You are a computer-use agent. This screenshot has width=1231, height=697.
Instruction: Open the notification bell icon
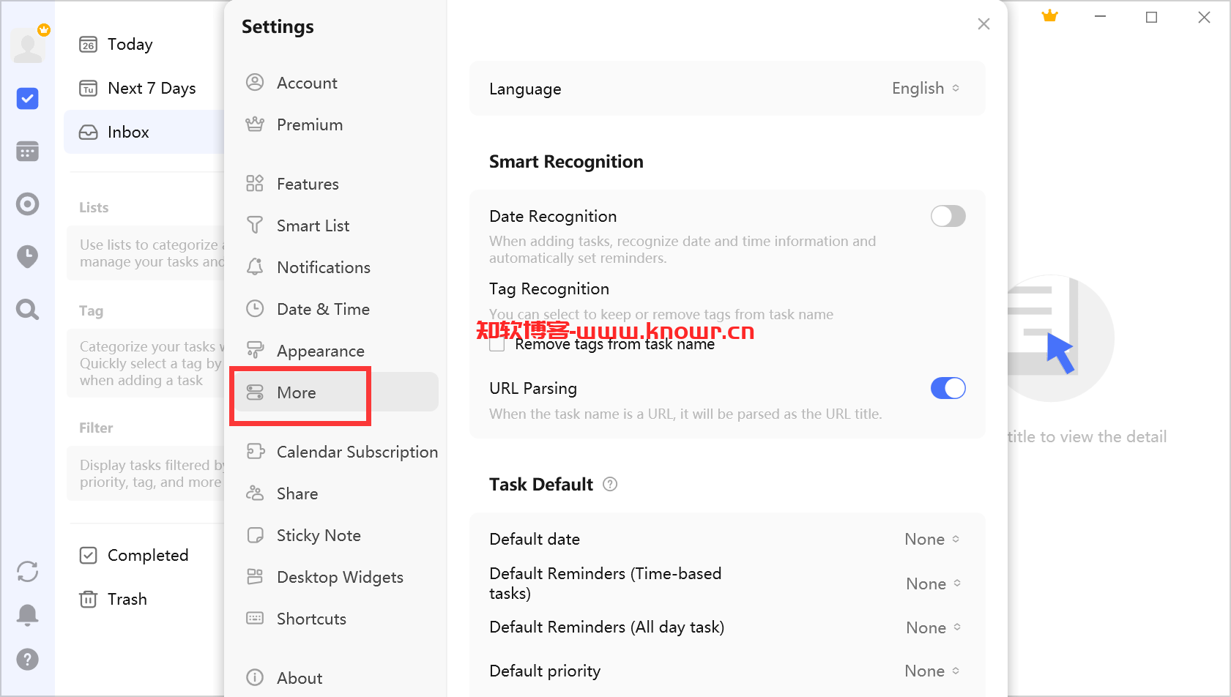[x=27, y=615]
